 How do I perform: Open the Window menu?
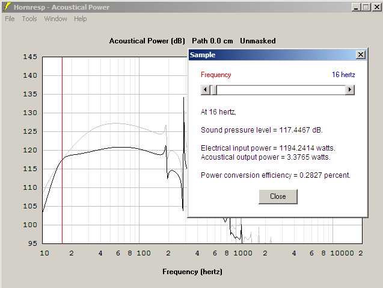pyautogui.click(x=55, y=19)
